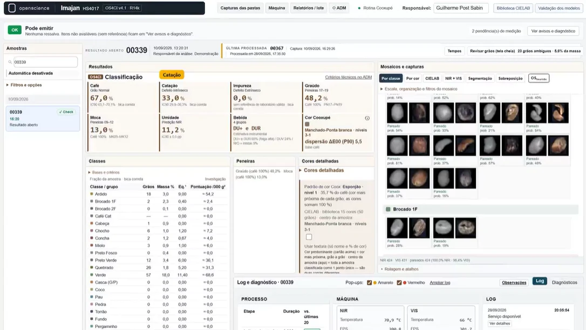Click the ADM button
This screenshot has width=586, height=330.
tap(339, 8)
